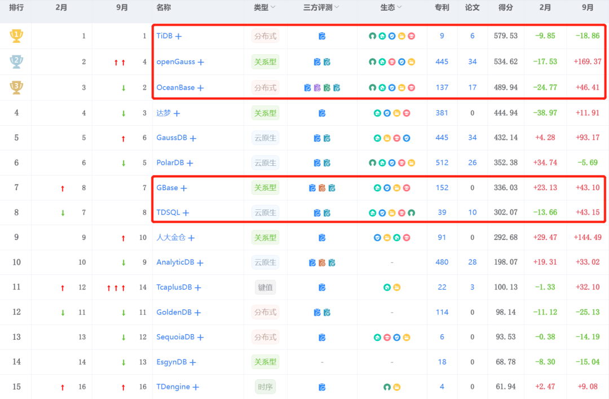The height and width of the screenshot is (399, 609).
Task: Click the silver rank 2 trophy icon
Action: pos(16,62)
